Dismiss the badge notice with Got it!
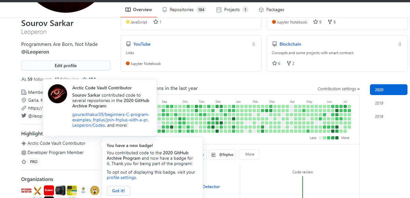The image size is (410, 198). [x=118, y=191]
